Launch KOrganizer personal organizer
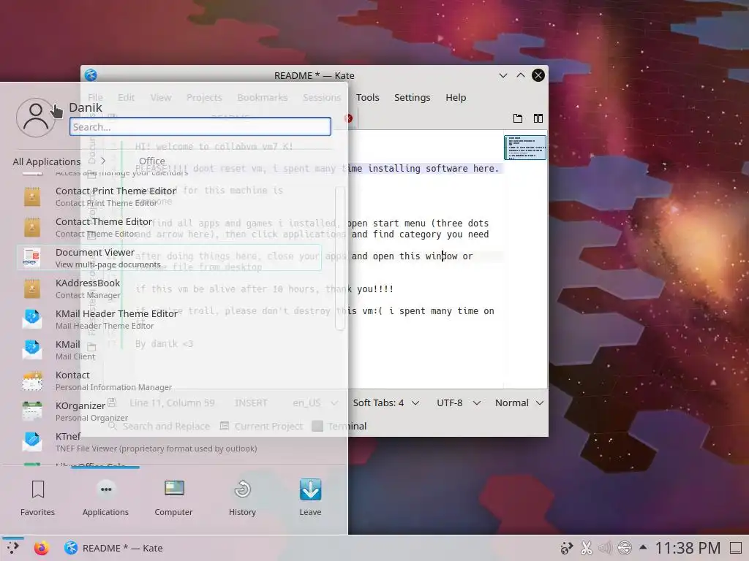The image size is (749, 561). pyautogui.click(x=169, y=411)
